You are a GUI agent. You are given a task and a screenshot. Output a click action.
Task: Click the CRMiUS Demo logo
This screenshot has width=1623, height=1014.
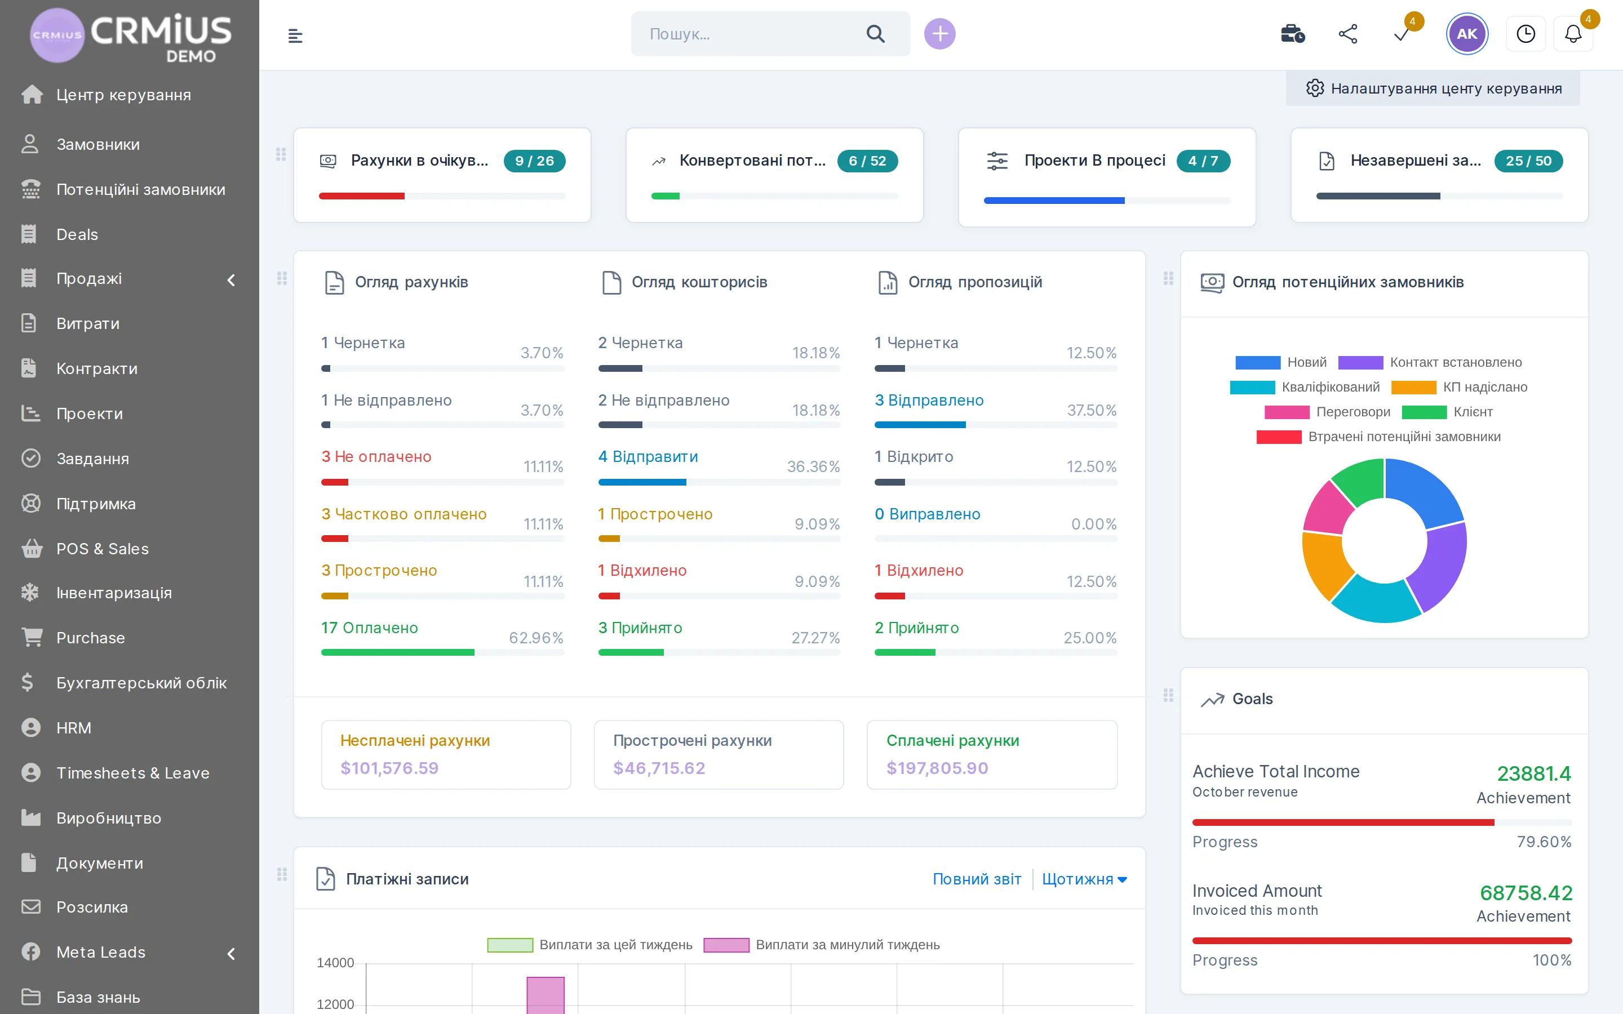pos(131,35)
